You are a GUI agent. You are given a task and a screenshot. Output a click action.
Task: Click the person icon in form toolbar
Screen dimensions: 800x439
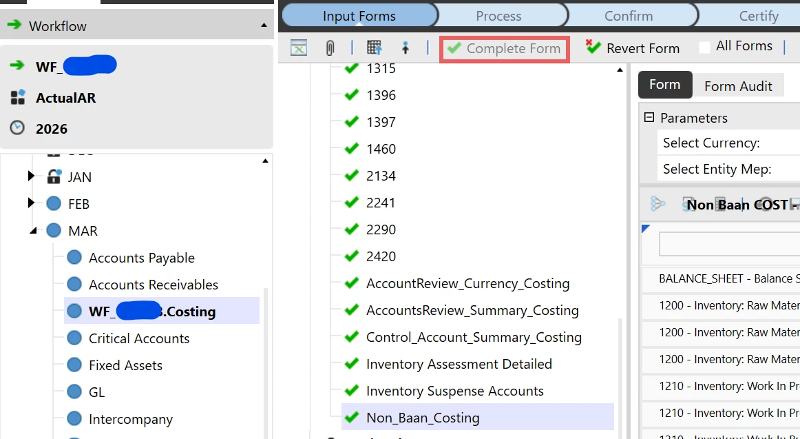click(x=406, y=48)
